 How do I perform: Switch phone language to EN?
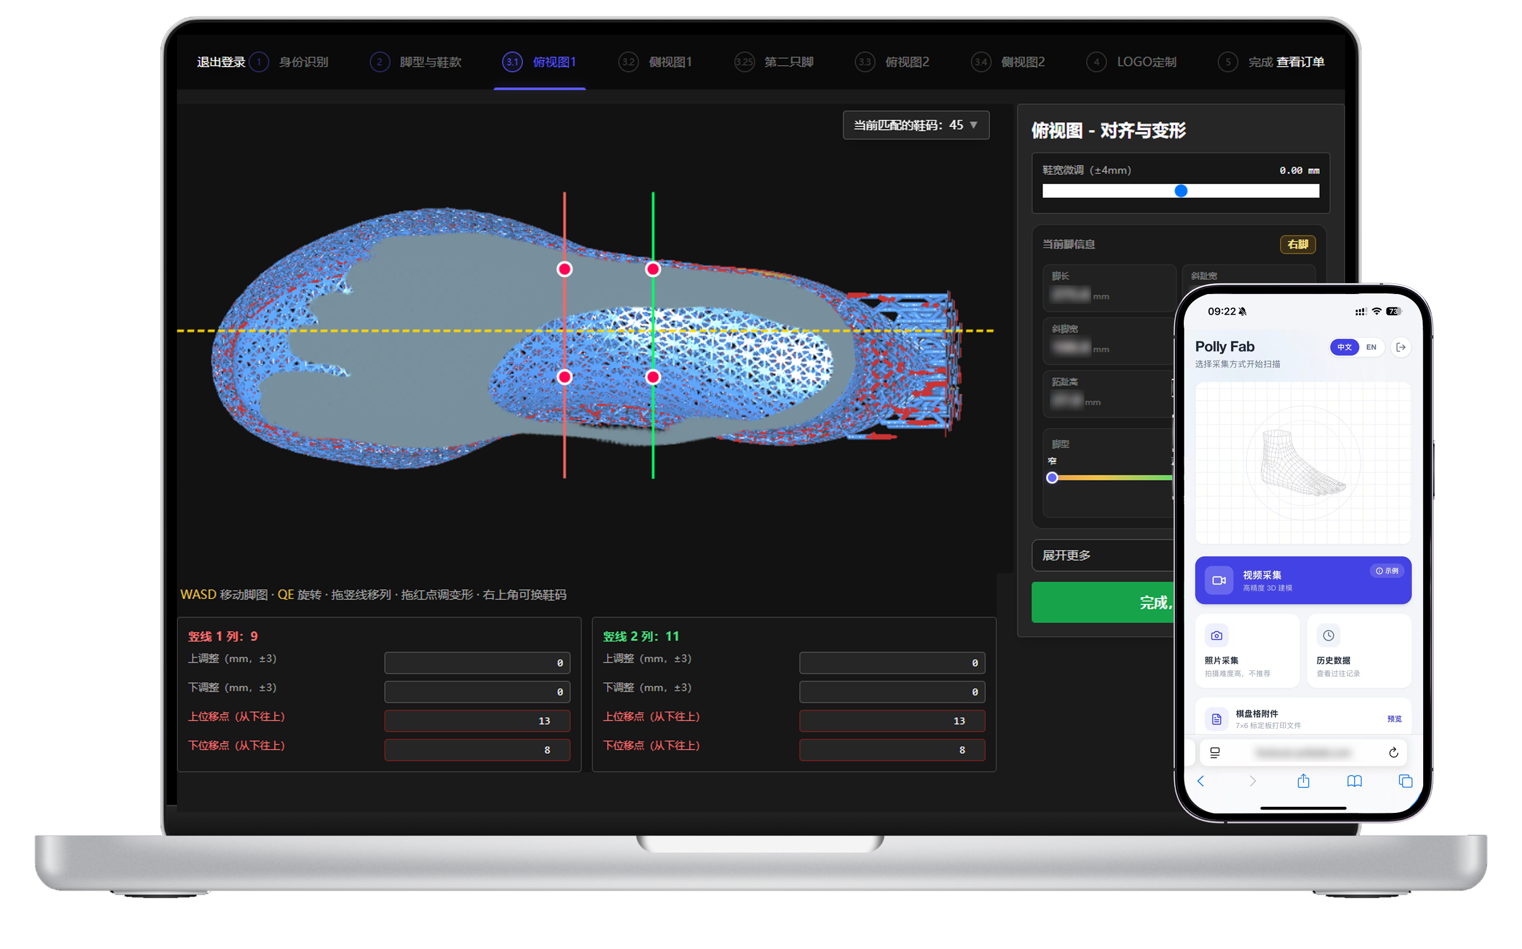pos(1371,347)
